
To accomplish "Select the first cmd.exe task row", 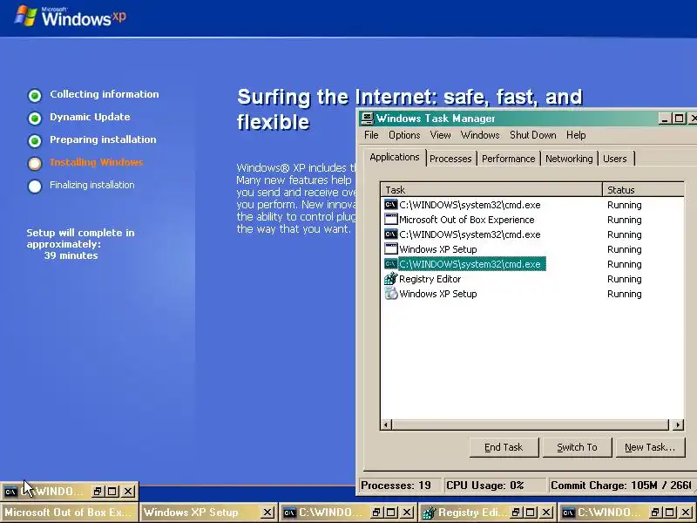I will click(x=532, y=205).
